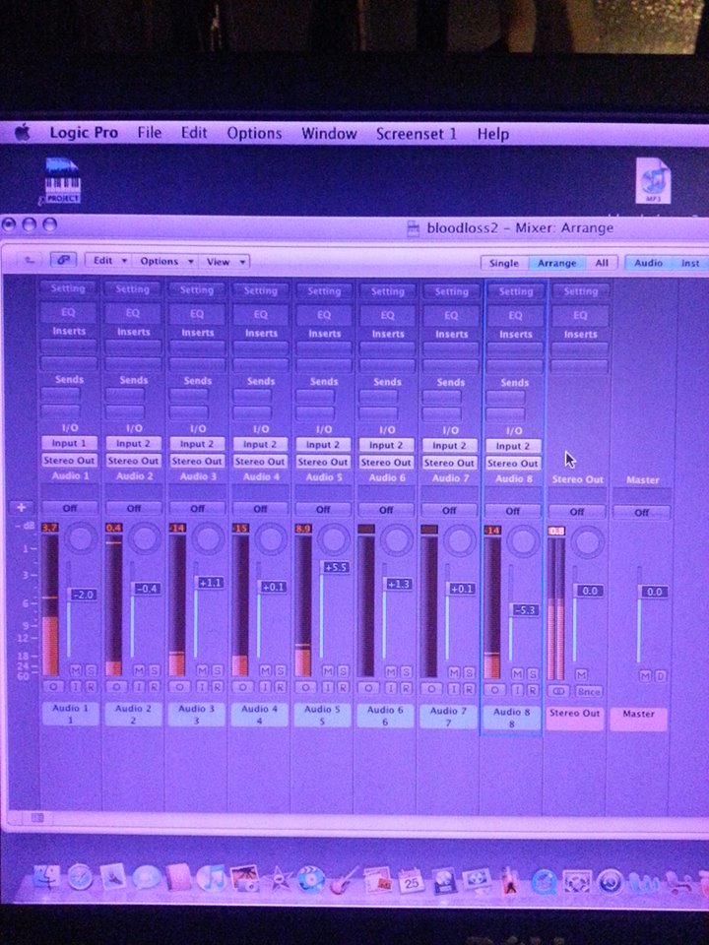Image resolution: width=709 pixels, height=945 pixels.
Task: Click the link icon in mixer toolbar
Action: click(62, 260)
